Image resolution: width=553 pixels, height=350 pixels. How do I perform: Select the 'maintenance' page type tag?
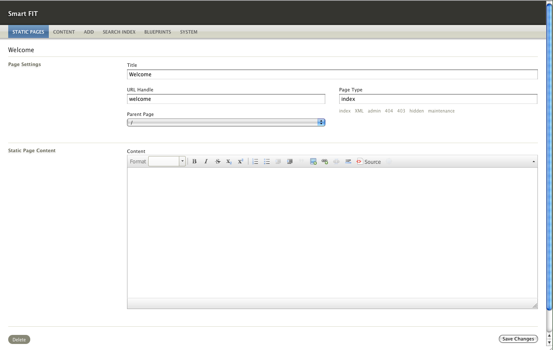[441, 111]
